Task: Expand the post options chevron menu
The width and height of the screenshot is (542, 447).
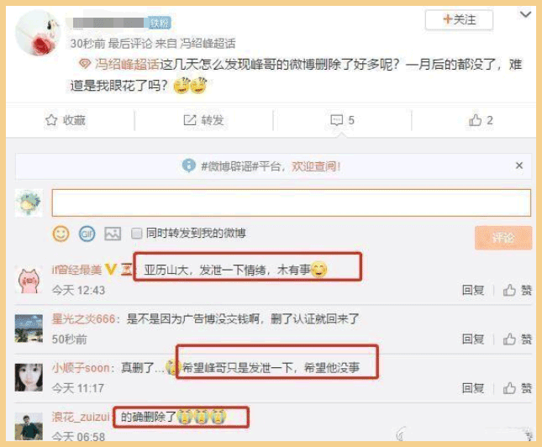Action: [525, 14]
